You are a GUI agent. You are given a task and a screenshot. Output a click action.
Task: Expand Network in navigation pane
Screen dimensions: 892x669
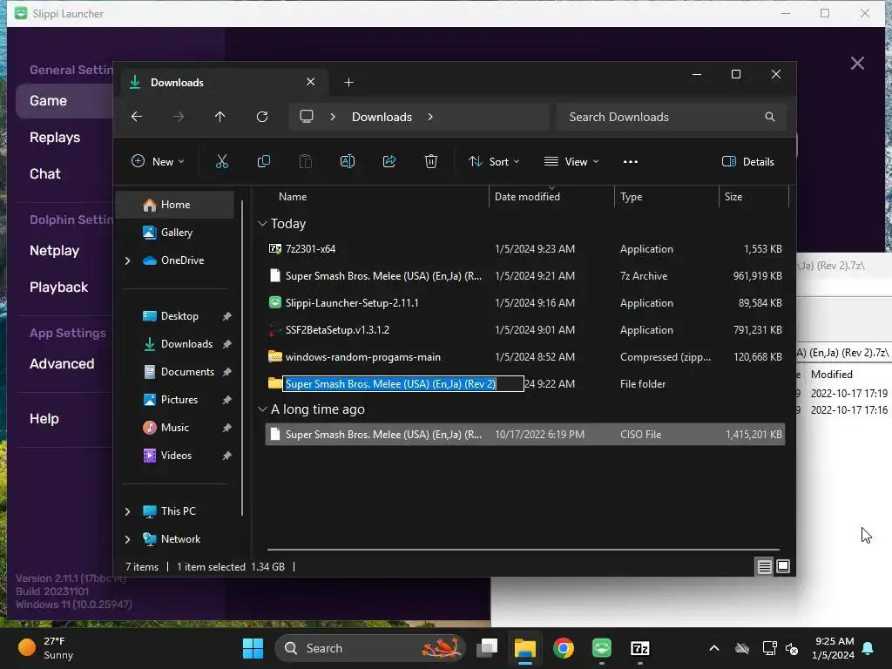click(127, 539)
